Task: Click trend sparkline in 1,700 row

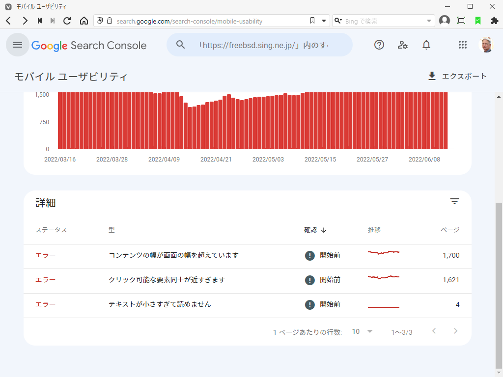Action: click(383, 253)
